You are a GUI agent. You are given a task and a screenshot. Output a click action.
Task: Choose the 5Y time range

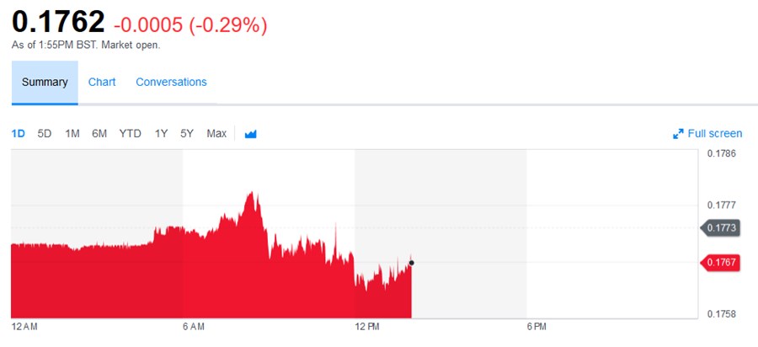coord(187,133)
